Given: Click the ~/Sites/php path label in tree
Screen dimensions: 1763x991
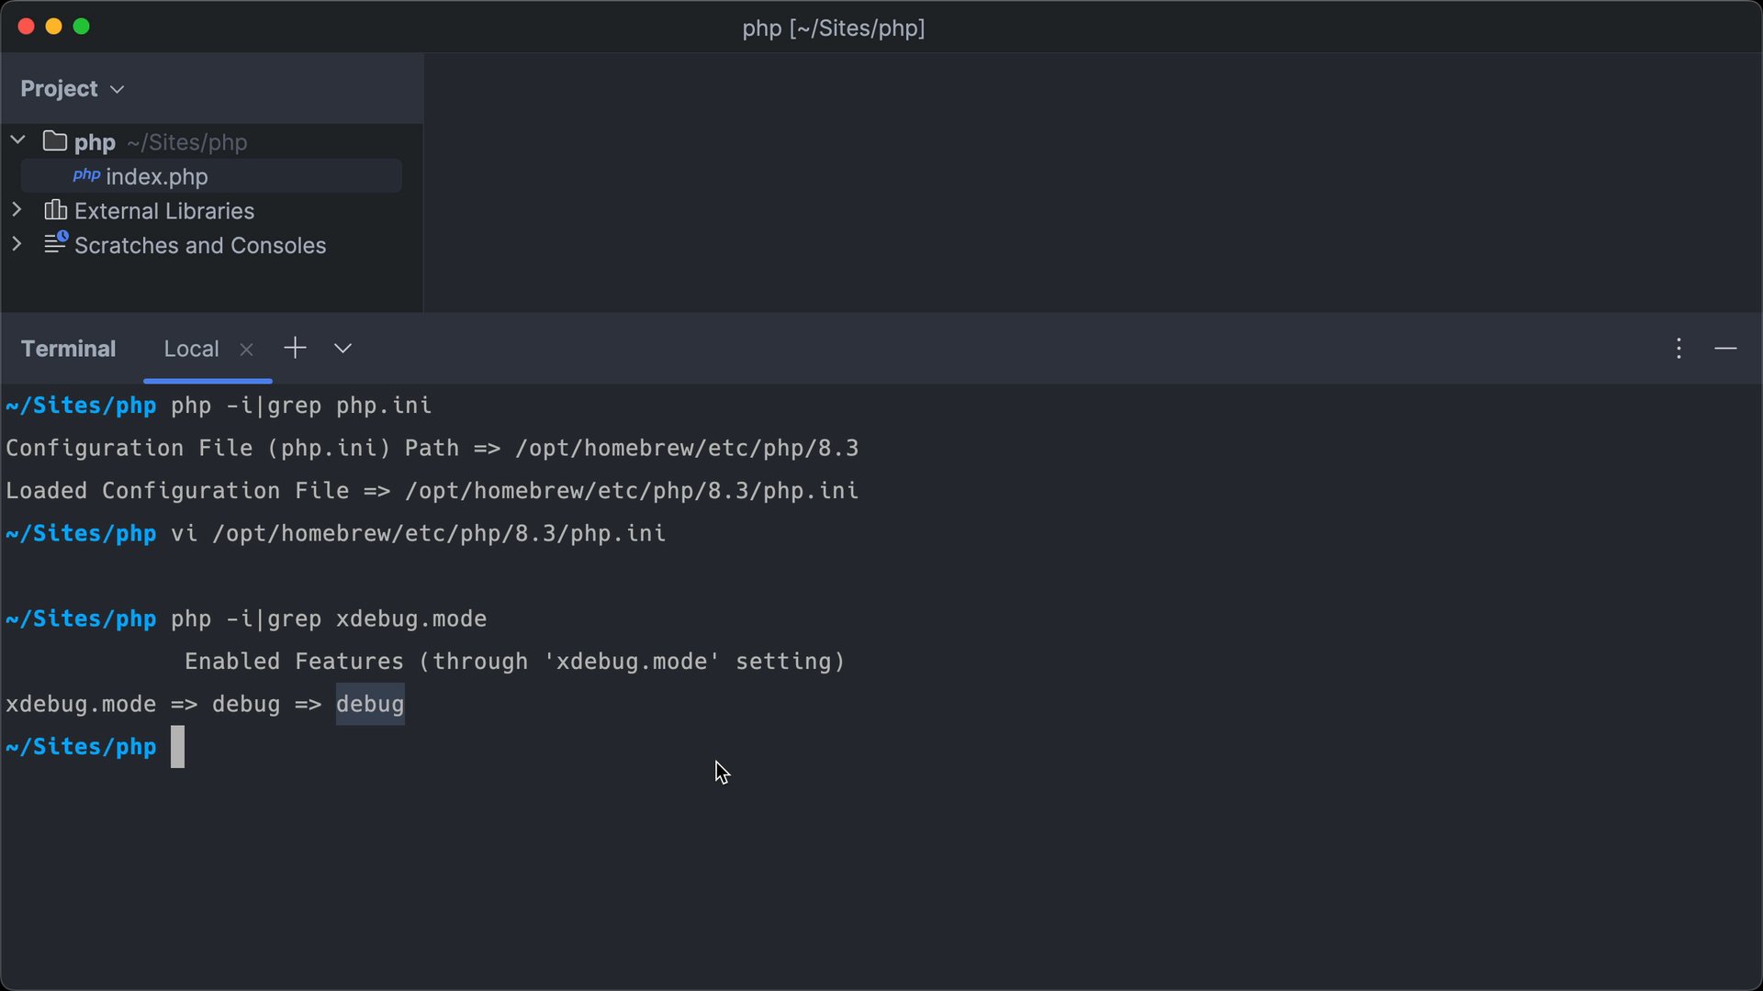Looking at the screenshot, I should tap(187, 142).
